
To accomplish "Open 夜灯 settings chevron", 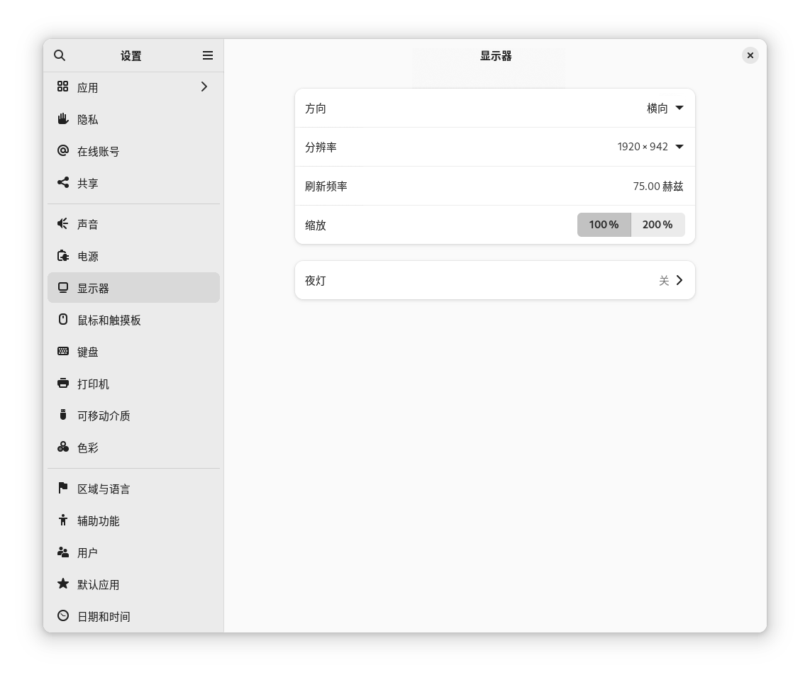I will click(x=679, y=280).
